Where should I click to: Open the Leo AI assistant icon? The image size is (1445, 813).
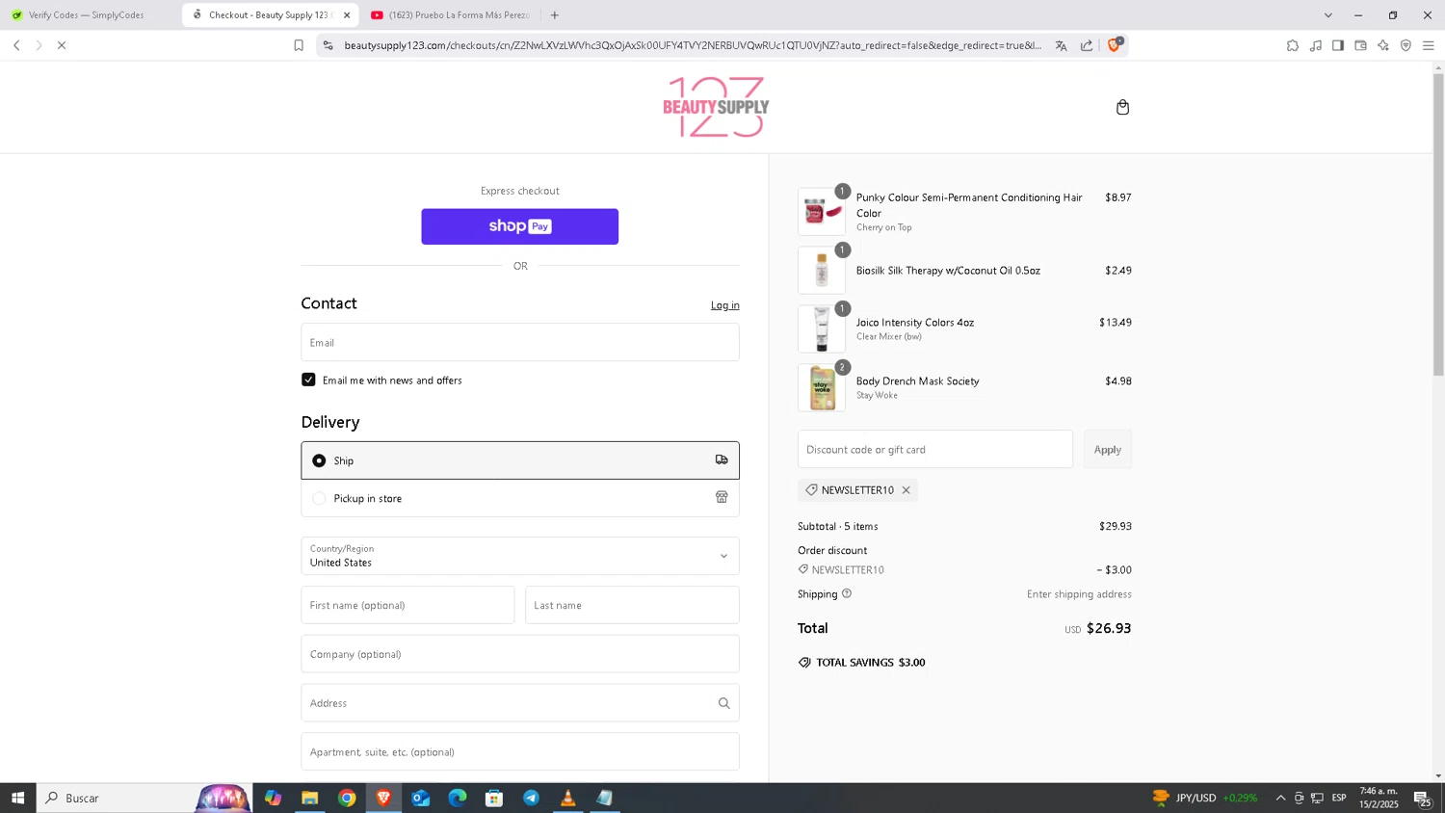pos(1383,45)
